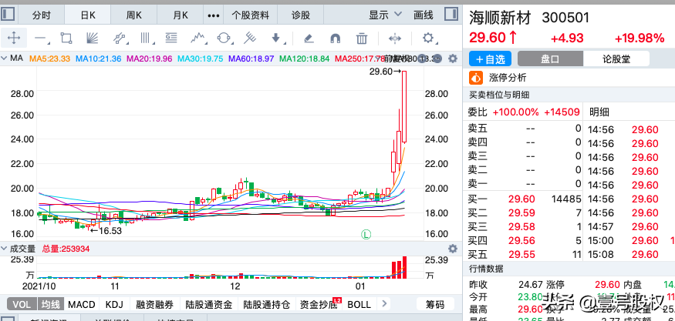
Task: Switch to 陆股通持仓 indicator
Action: click(x=266, y=304)
